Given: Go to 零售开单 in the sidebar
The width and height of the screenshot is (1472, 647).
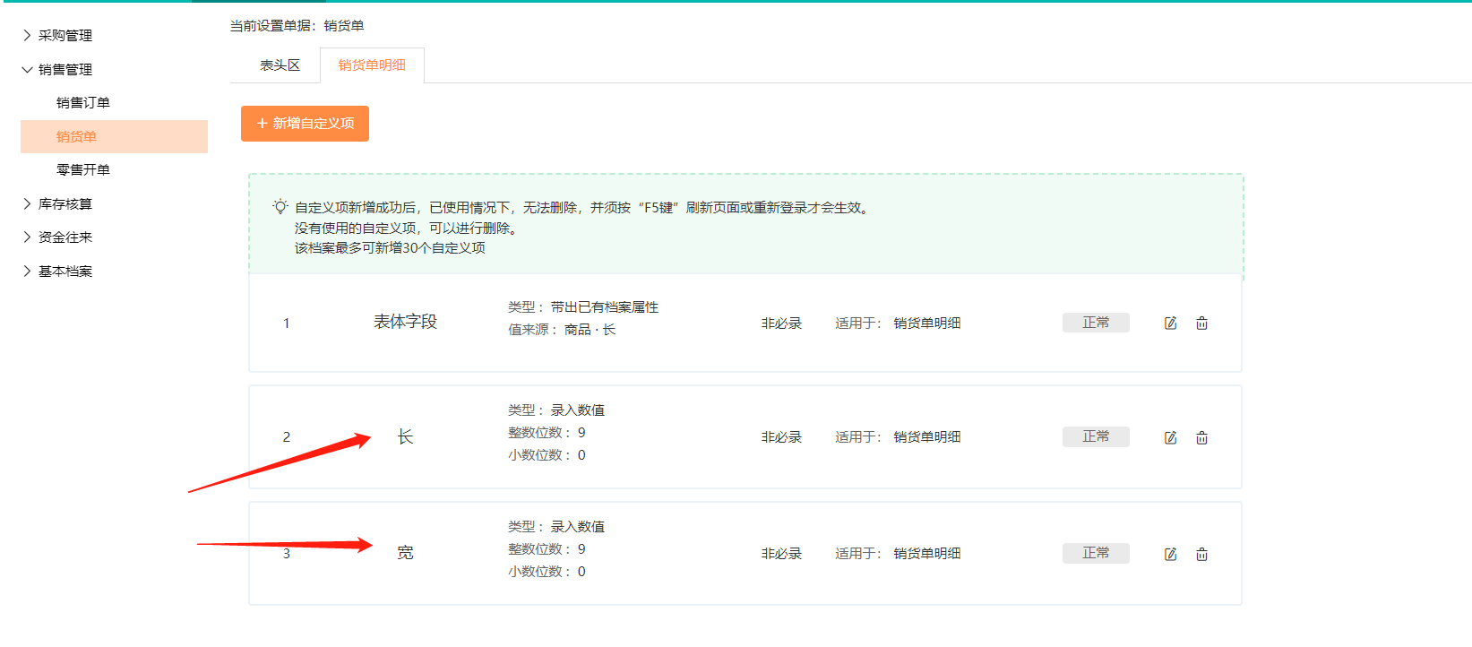Looking at the screenshot, I should pos(83,170).
